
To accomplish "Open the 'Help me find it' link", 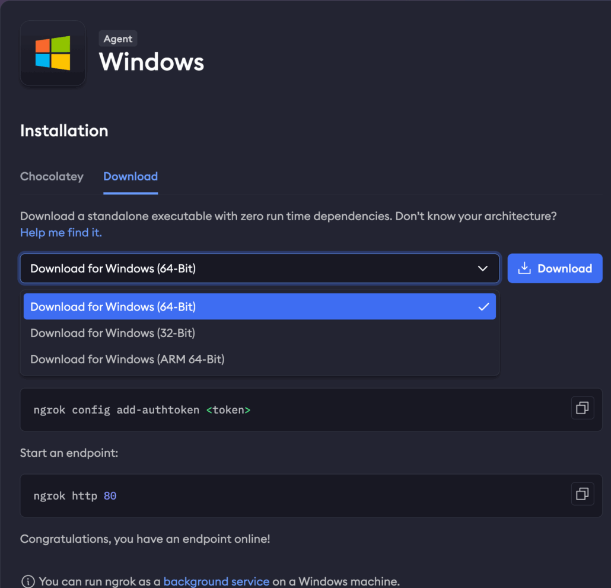I will point(61,233).
